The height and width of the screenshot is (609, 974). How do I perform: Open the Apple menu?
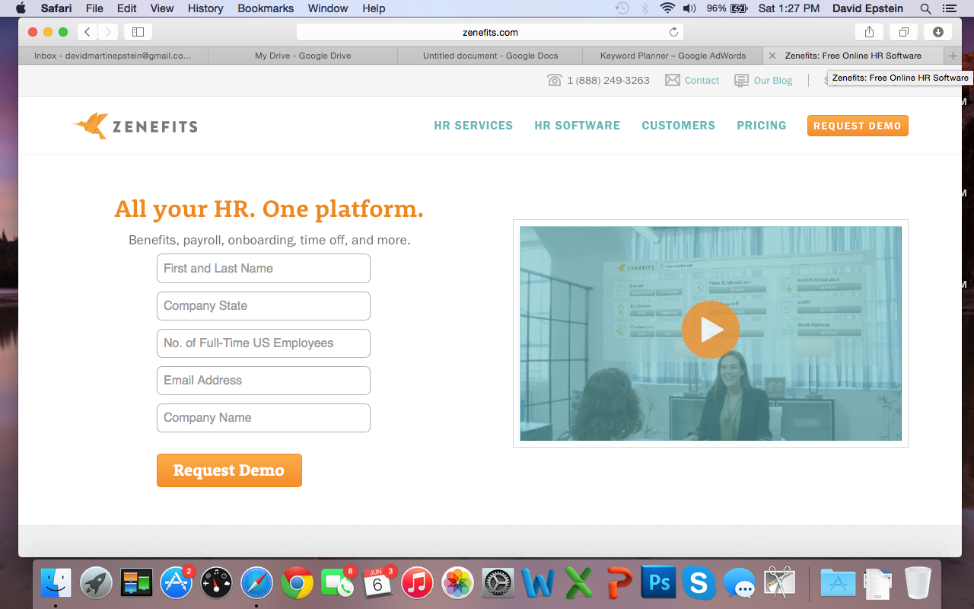(21, 8)
